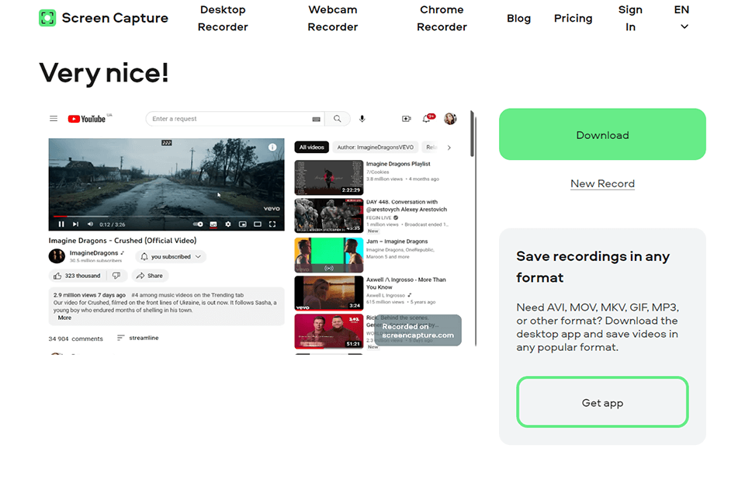Click the Screen Capture logo icon

(x=47, y=18)
